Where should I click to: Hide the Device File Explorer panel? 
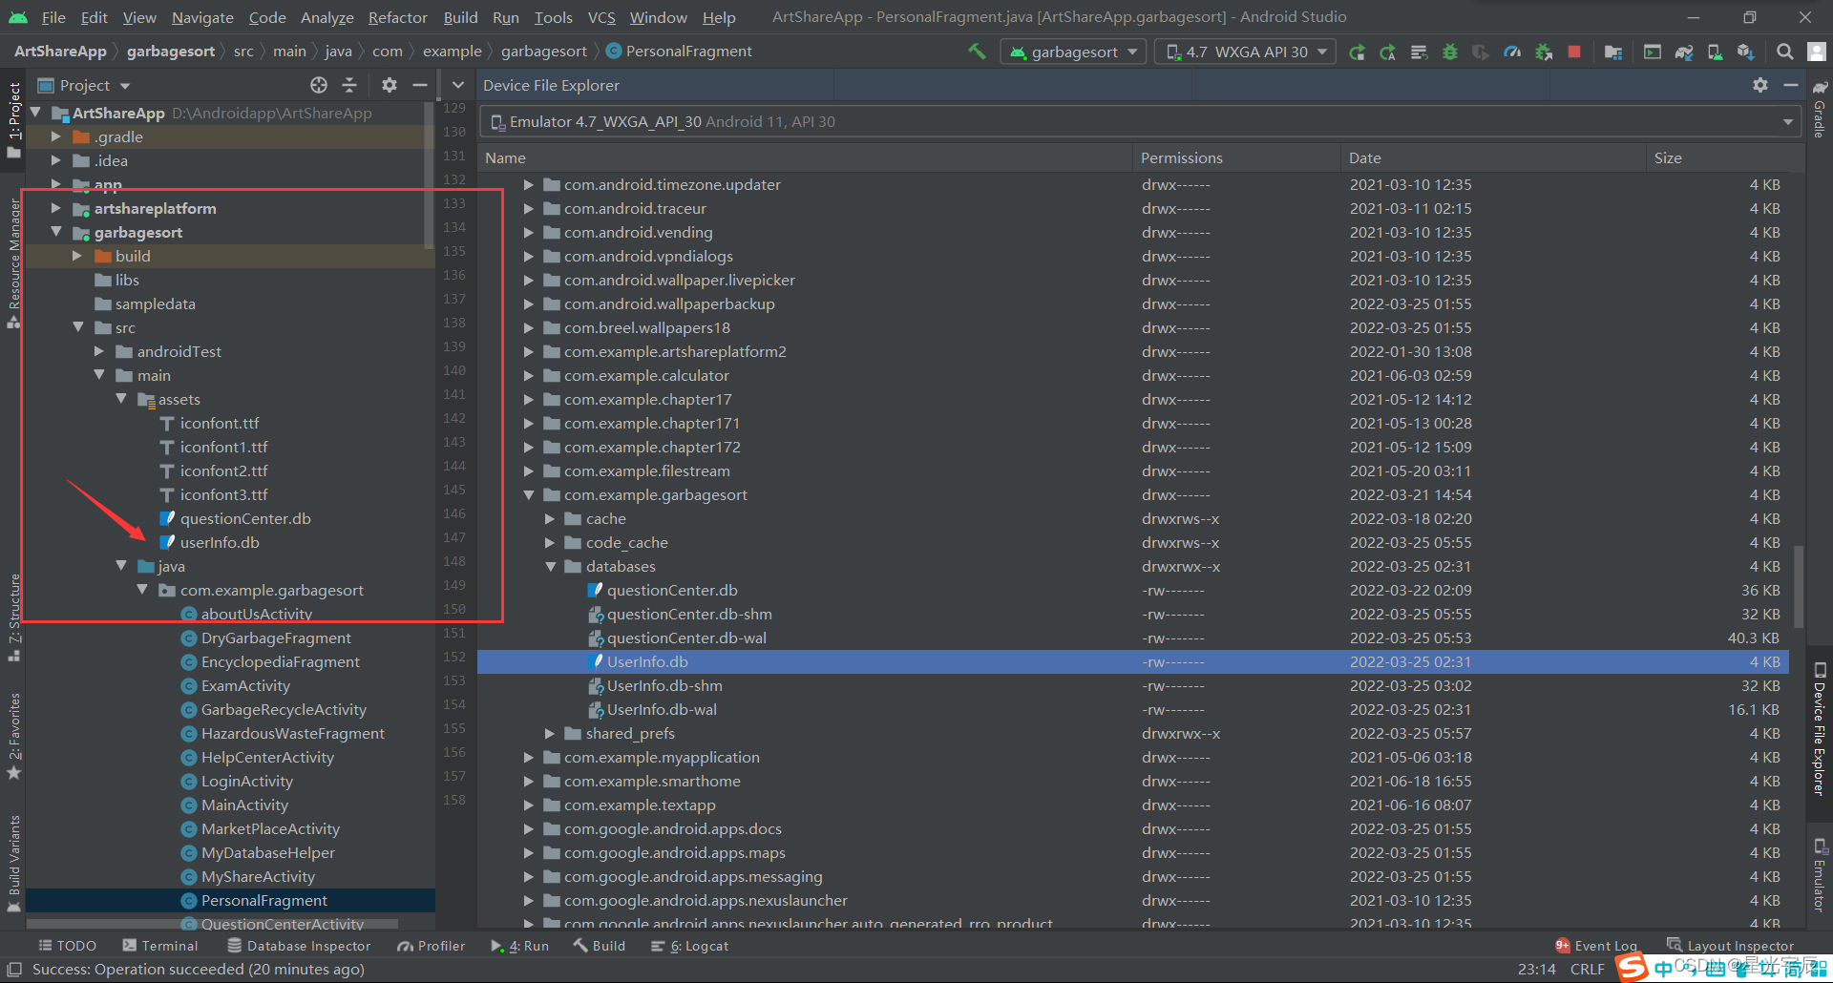[1791, 85]
